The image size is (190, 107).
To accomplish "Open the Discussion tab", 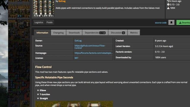I will coord(118,33).
